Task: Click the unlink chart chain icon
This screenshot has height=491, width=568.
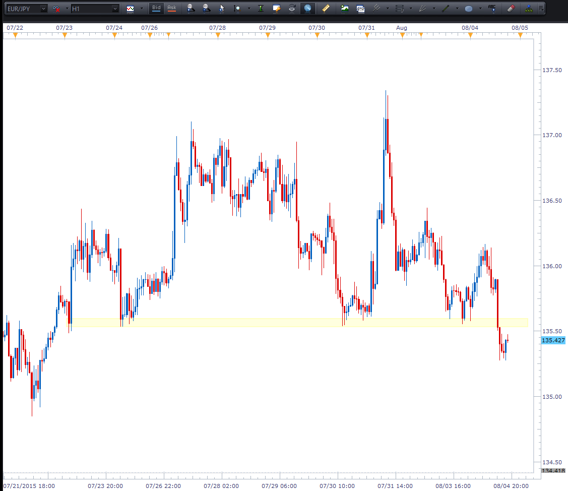Action: tap(56, 9)
